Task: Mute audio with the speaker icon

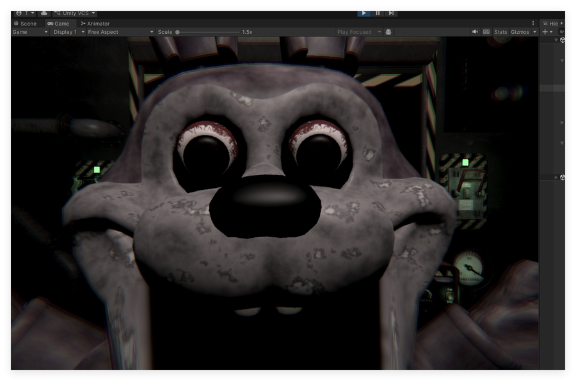Action: coord(475,32)
